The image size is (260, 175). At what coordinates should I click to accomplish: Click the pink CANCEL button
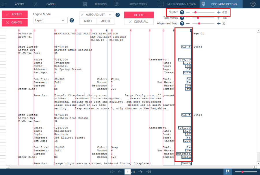15,23
